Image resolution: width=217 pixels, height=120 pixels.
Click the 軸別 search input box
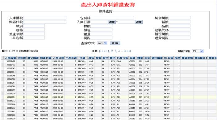tap(34, 26)
